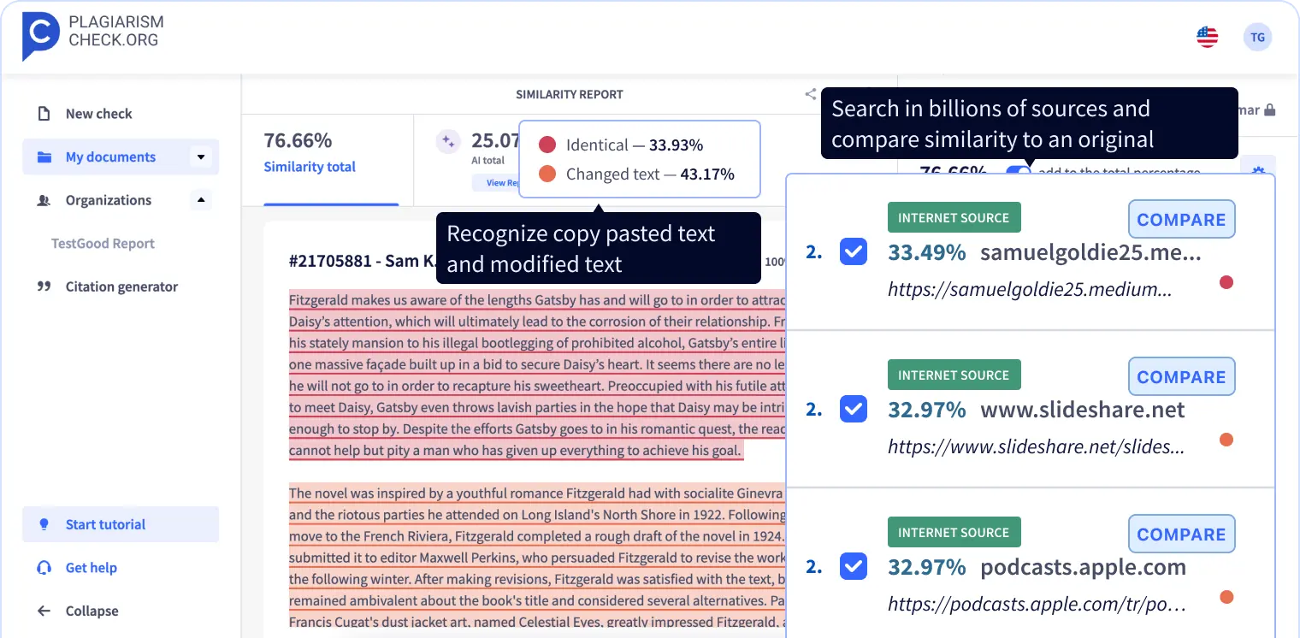Select TestGood Report in the sidebar
Screen dimensions: 1300x638
click(x=102, y=243)
